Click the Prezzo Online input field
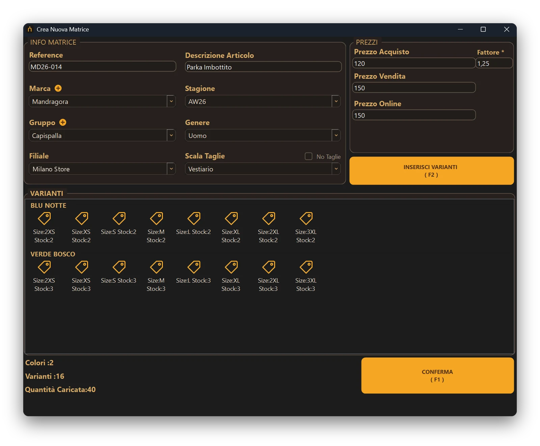The height and width of the screenshot is (446, 540). [414, 115]
